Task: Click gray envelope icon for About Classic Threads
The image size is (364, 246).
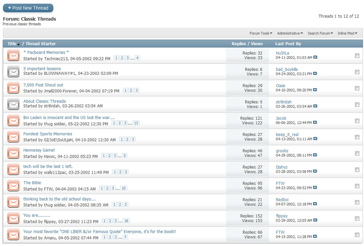Action: [x=13, y=104]
